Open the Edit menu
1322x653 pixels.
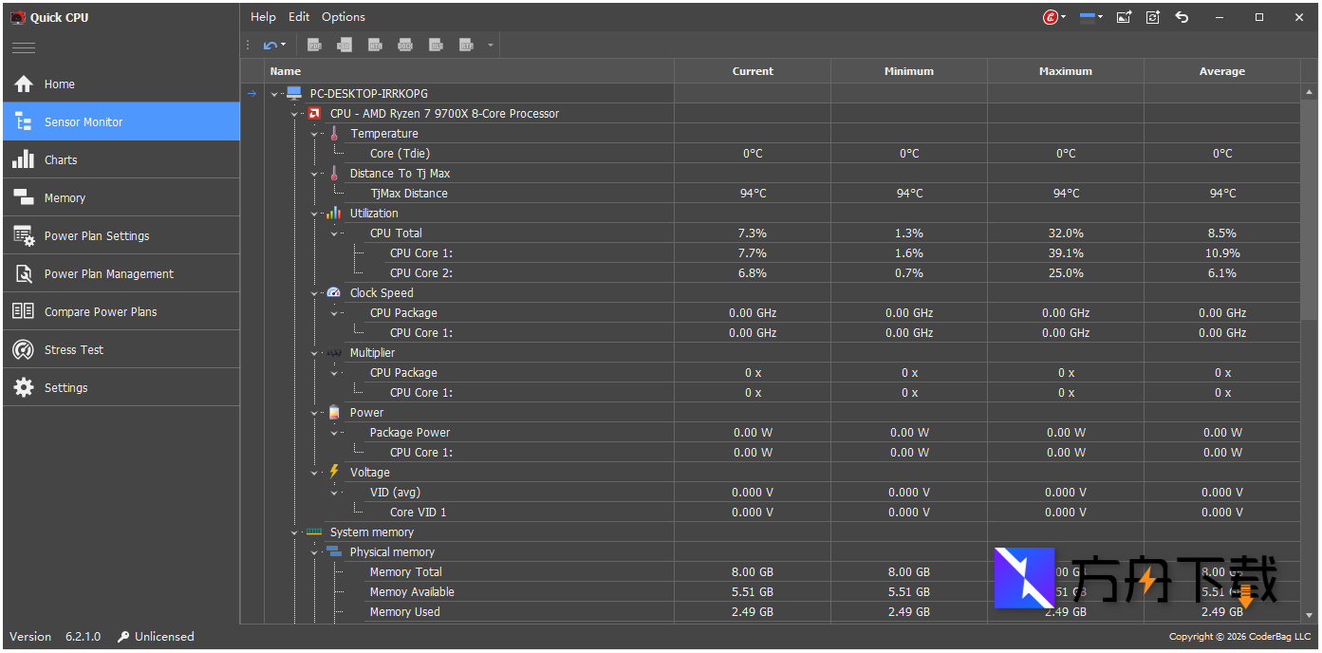299,17
